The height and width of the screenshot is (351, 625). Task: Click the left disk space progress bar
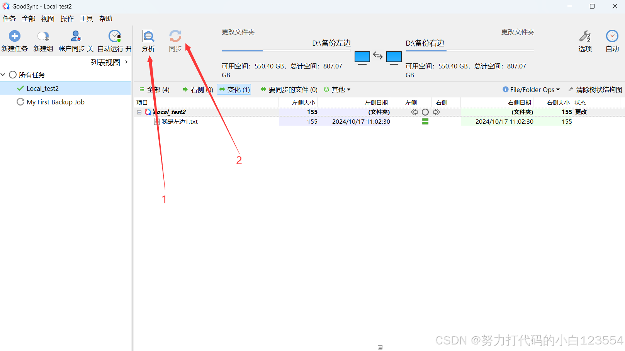286,51
